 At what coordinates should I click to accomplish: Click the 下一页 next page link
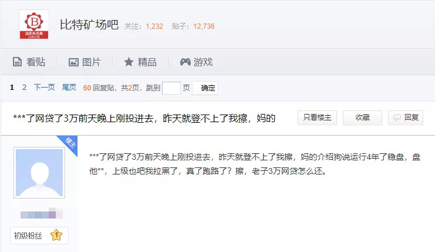(45, 88)
